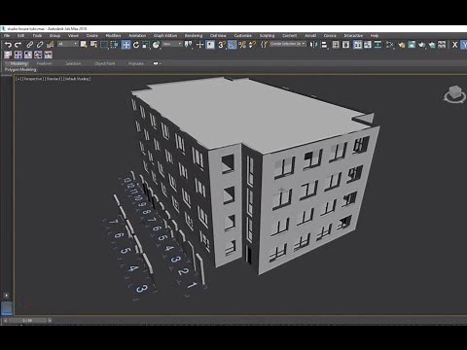Viewport: 467px width, 350px height.
Task: Open the [Standard] viewport label menu
Action: point(54,79)
